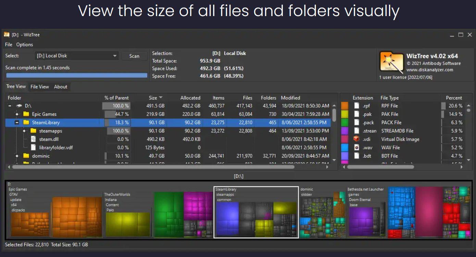The image size is (476, 257).
Task: Click the .rpf file type icon
Action: coord(357,106)
